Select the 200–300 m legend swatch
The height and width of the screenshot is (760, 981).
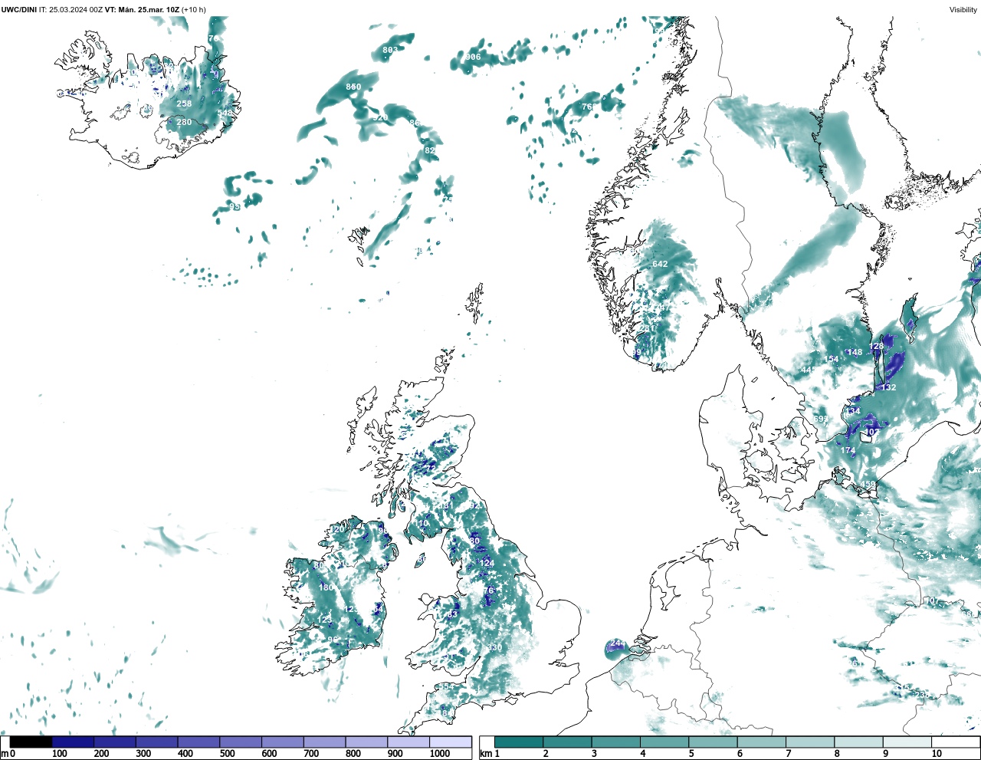[115, 742]
